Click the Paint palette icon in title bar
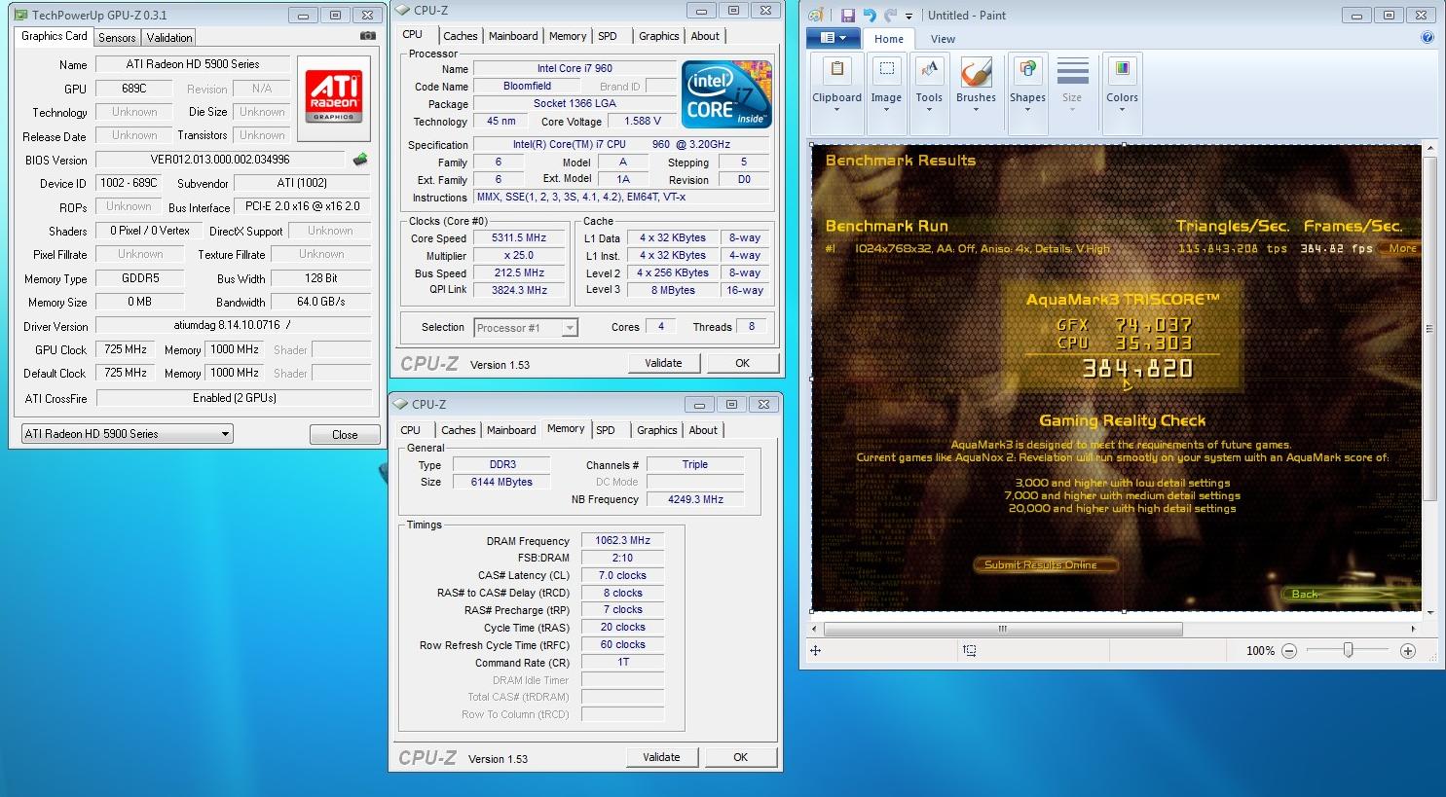Image resolution: width=1446 pixels, height=797 pixels. coord(816,16)
